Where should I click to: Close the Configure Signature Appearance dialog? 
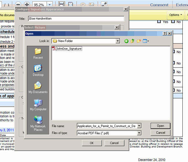(126, 9)
